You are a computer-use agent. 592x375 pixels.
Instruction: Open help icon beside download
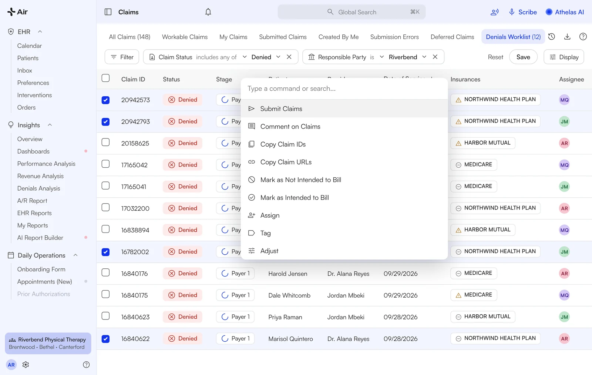click(x=583, y=37)
